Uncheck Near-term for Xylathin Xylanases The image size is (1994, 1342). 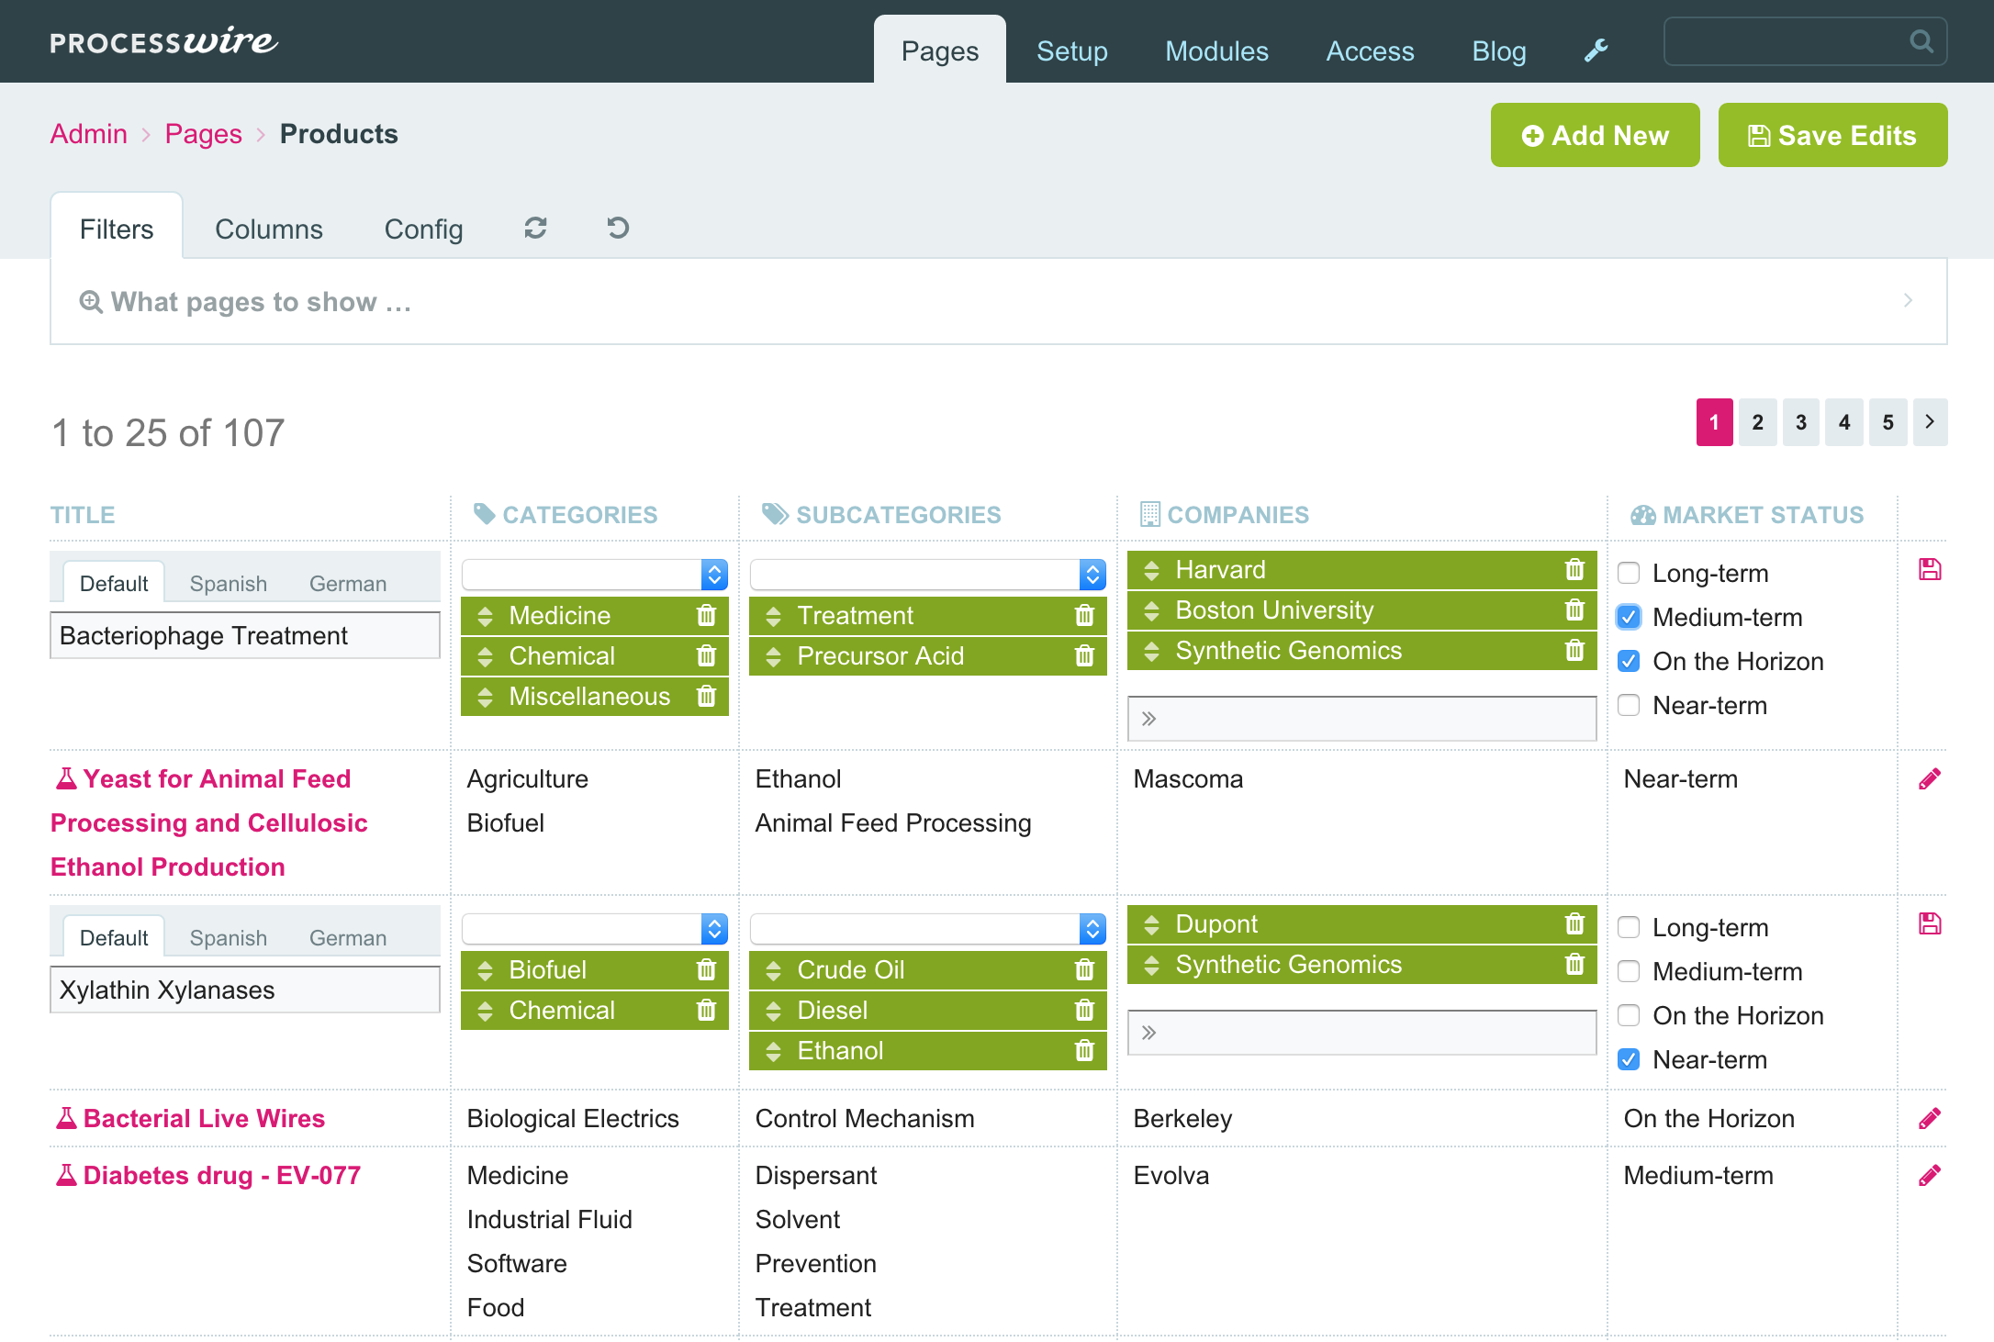pyautogui.click(x=1629, y=1059)
